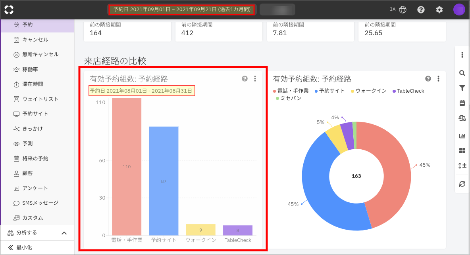Toggle the ウォークイン legend series
Screen dimensions: 470x255
click(369, 91)
